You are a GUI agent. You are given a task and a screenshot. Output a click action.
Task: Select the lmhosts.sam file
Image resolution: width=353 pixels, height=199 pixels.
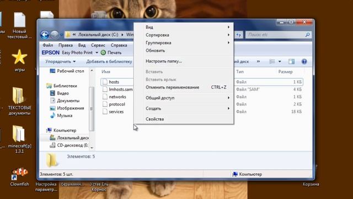[x=121, y=90]
